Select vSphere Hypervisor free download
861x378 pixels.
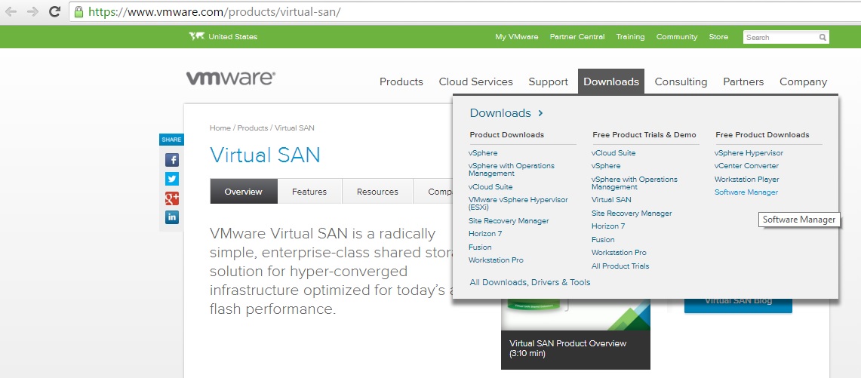[749, 152]
